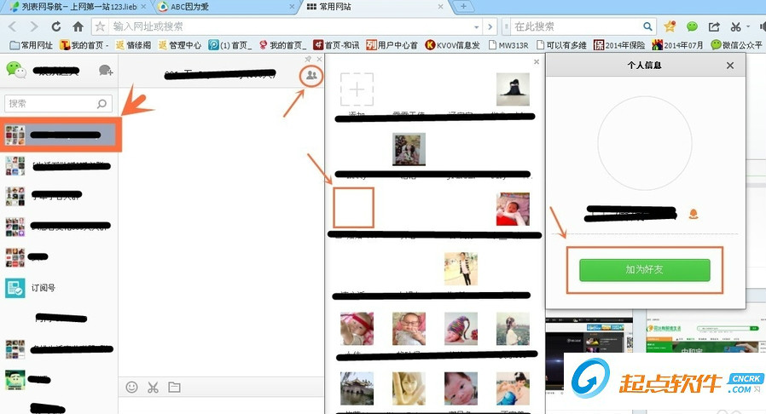
Task: Click the magnifier icon in WeChat search box
Action: coord(102,103)
